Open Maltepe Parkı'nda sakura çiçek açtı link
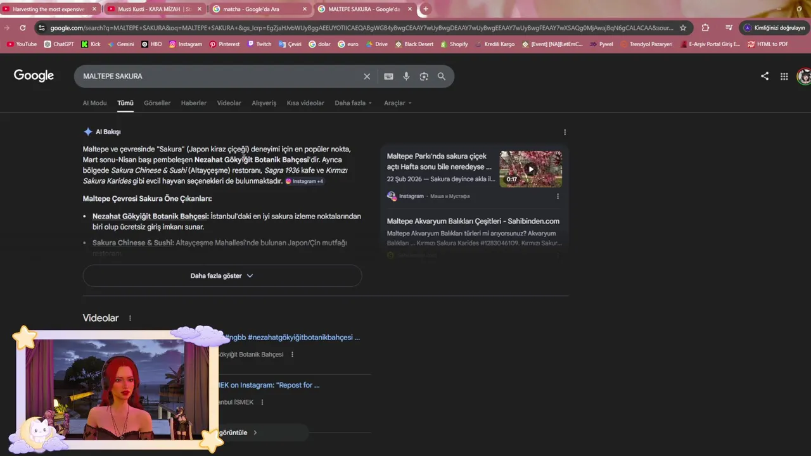Viewport: 811px width, 456px height. (x=440, y=161)
